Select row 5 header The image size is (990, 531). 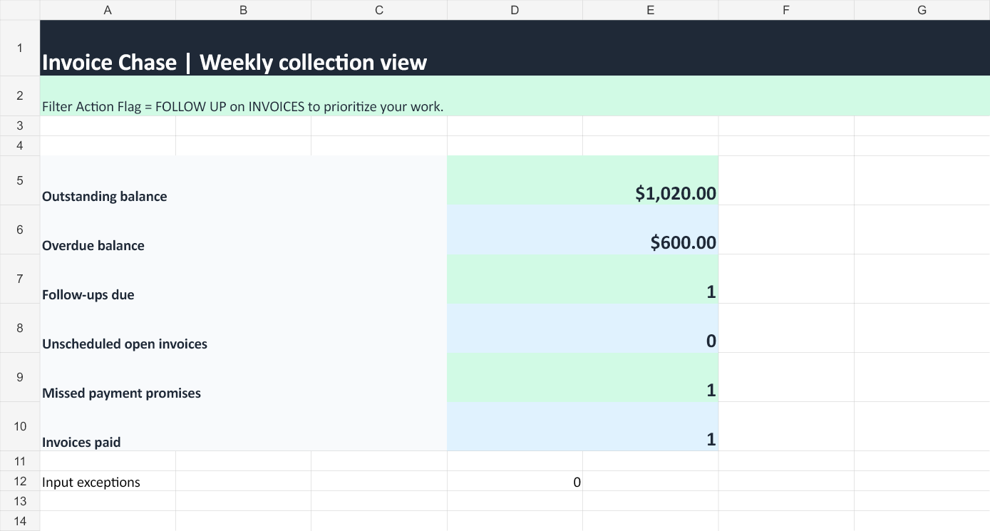(20, 180)
